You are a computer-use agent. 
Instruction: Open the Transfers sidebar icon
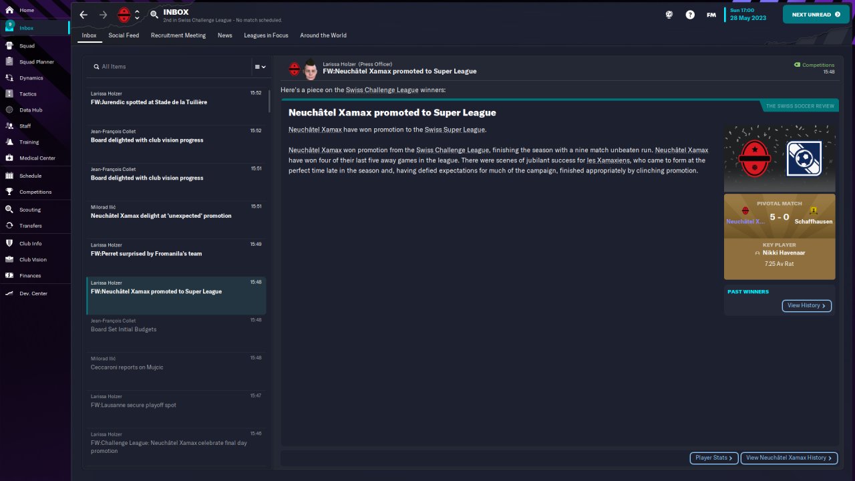9,226
